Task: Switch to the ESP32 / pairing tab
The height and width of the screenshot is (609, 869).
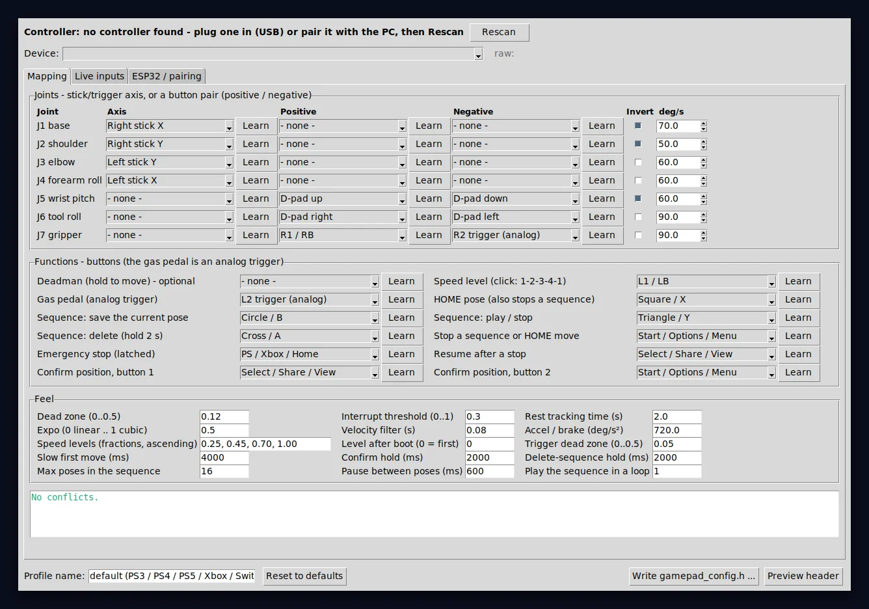Action: [x=167, y=76]
